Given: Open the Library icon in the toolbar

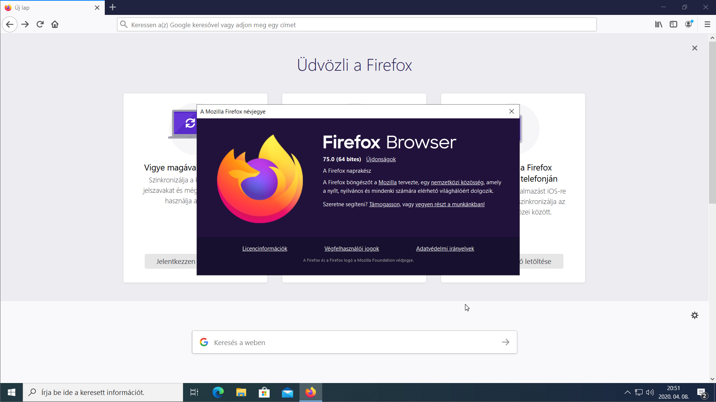Looking at the screenshot, I should click(x=659, y=25).
